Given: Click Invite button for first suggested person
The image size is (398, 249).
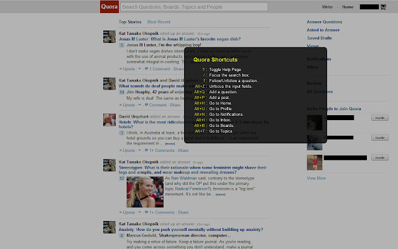Looking at the screenshot, I should click(380, 118).
